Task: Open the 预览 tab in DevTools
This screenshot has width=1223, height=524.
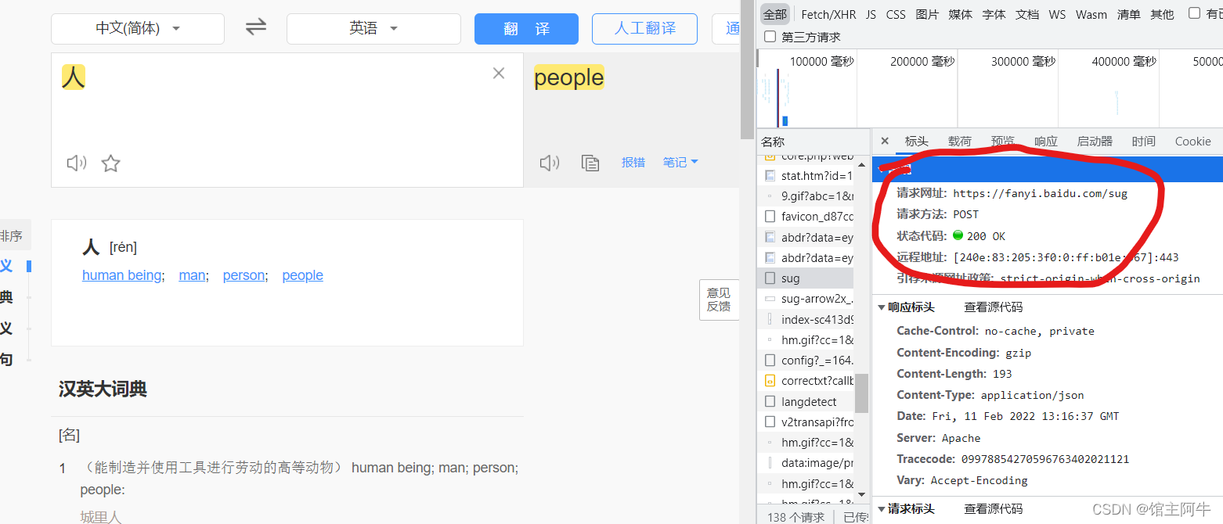Action: click(x=1003, y=141)
